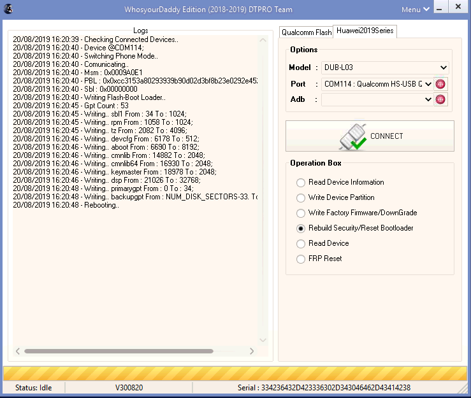The height and width of the screenshot is (398, 471).
Task: Click the logs scroll-left arrow
Action: [18, 351]
